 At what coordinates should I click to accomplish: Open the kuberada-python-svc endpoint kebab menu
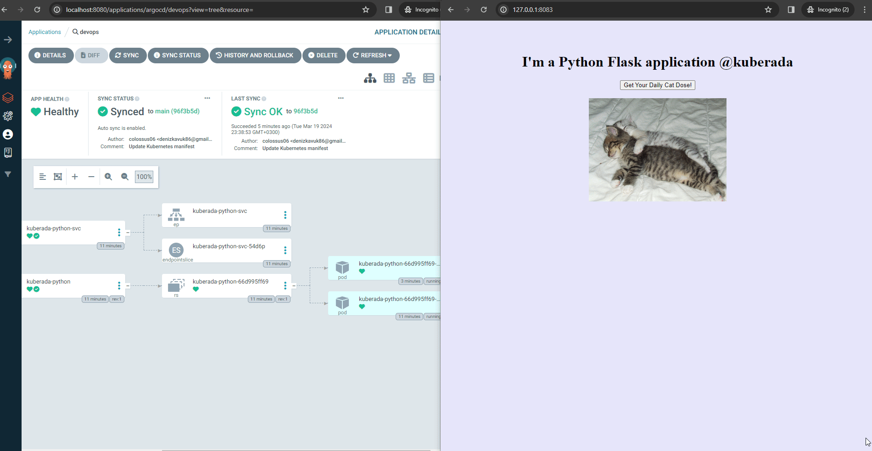coord(285,215)
